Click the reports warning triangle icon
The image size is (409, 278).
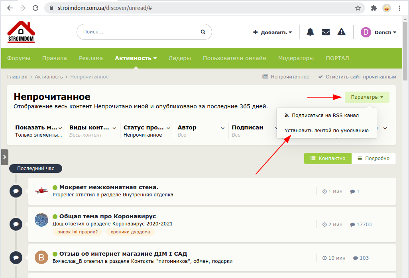[341, 32]
